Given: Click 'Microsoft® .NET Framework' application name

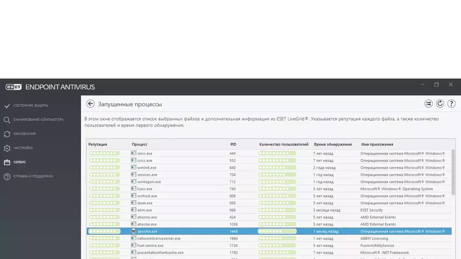Looking at the screenshot, I should [384, 253].
